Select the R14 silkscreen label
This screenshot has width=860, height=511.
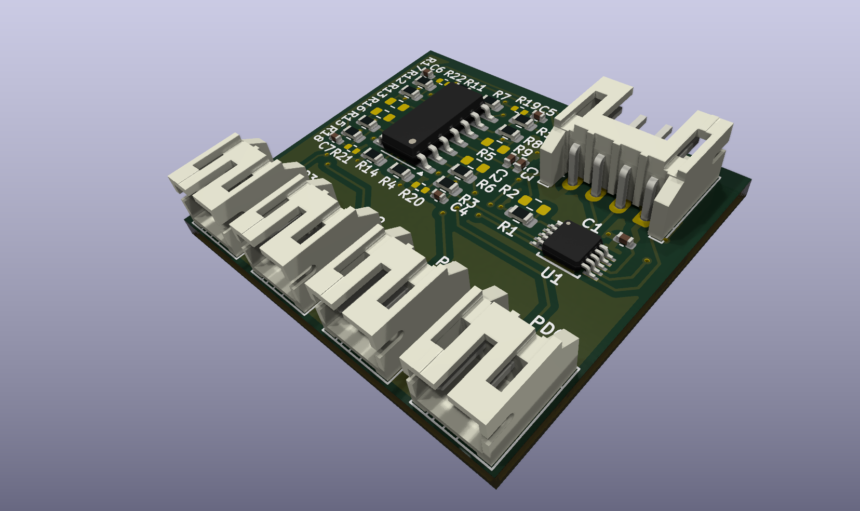coord(367,168)
